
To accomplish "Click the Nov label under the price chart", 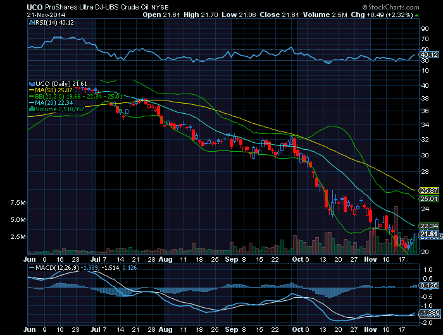I will click(x=370, y=259).
